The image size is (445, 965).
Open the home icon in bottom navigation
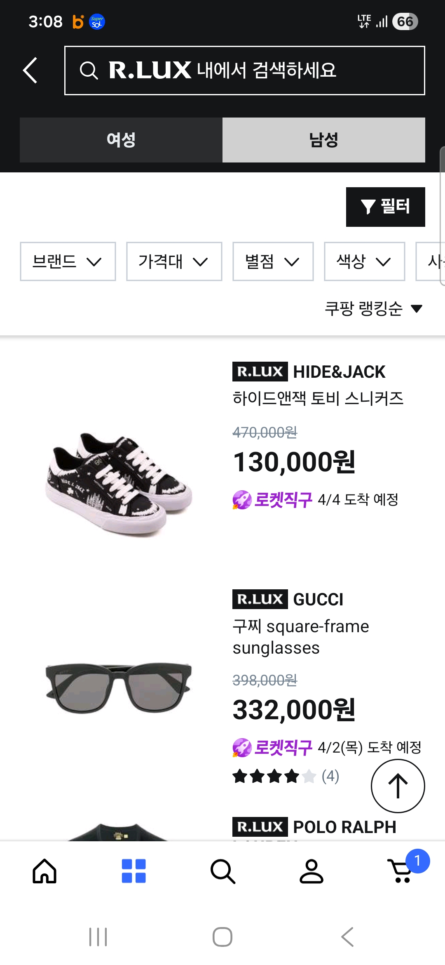click(x=44, y=871)
